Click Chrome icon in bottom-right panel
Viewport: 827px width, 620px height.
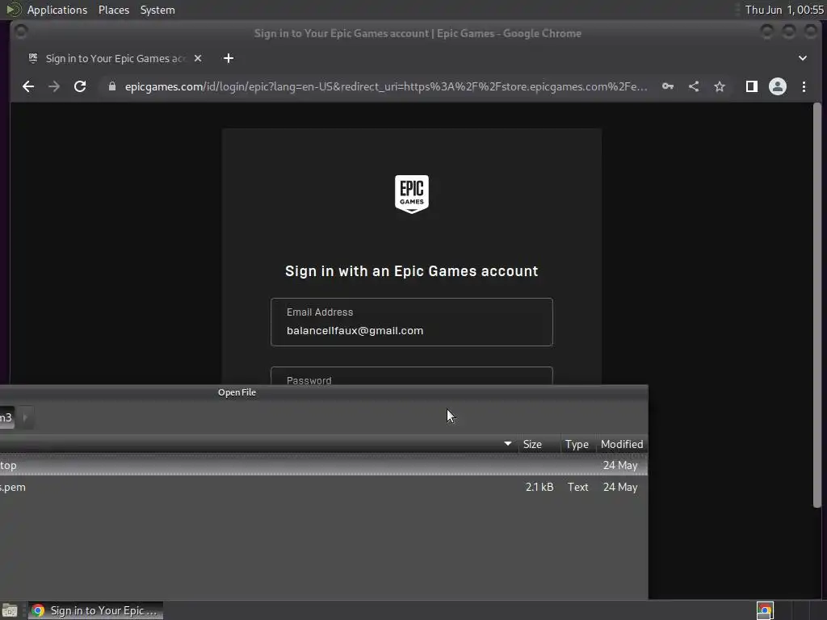(765, 610)
